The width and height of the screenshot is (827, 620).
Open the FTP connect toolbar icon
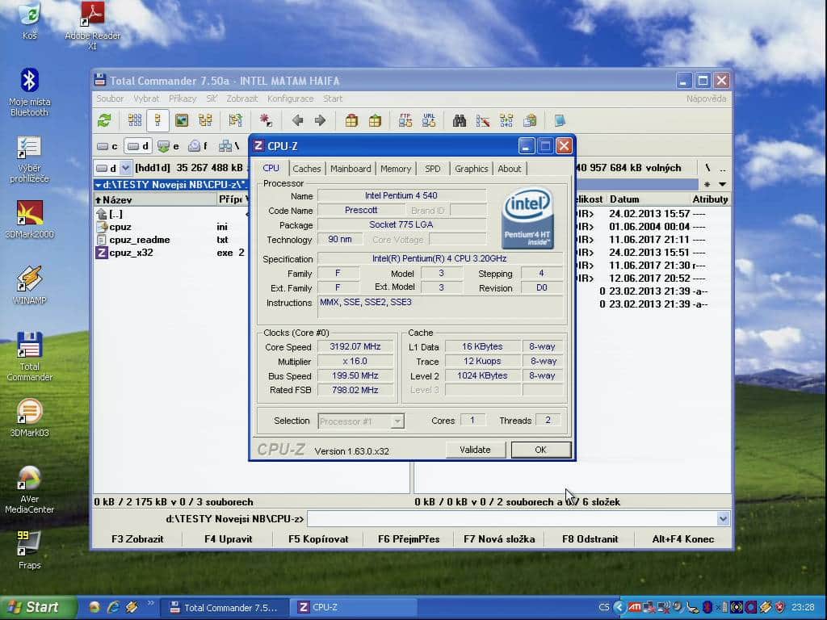(x=405, y=121)
